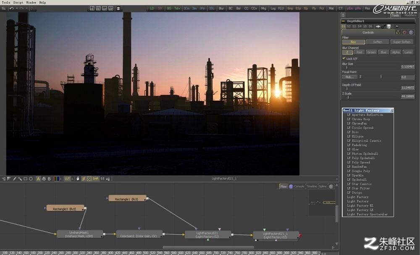Toggle the checkerboard transparency icon

coord(89,179)
